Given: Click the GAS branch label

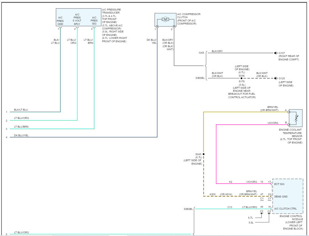Looking at the screenshot, I should pyautogui.click(x=201, y=52).
